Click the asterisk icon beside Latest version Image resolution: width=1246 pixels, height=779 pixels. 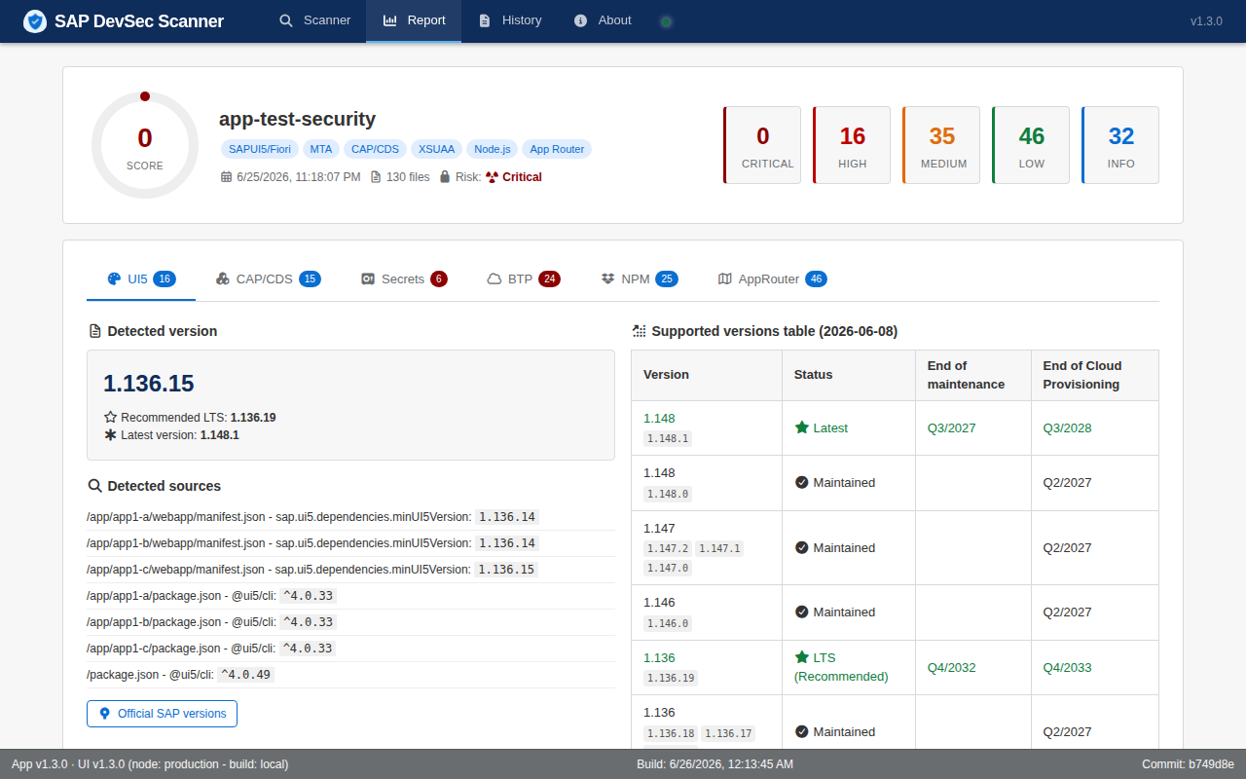(x=110, y=435)
